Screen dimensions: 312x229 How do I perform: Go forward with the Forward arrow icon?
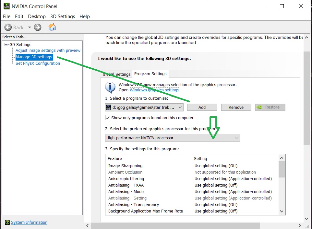(x=38, y=28)
